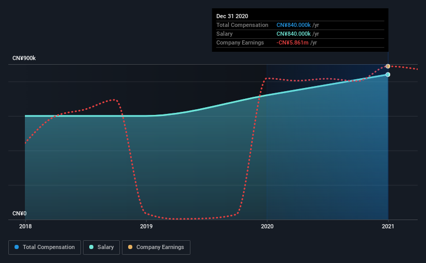
Task: Select the teal Salary data point at 2021
Action: [x=388, y=75]
